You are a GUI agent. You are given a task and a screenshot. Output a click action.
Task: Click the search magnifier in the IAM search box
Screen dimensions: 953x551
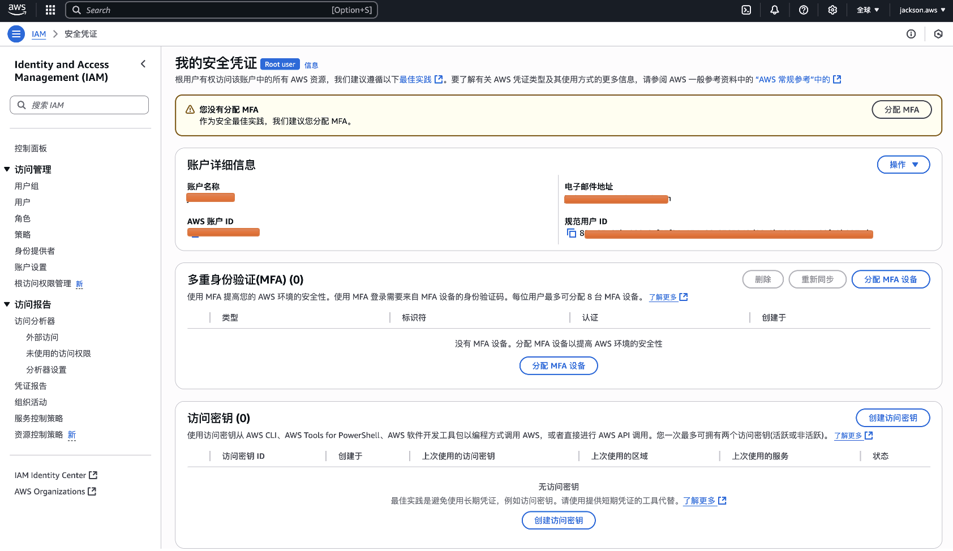[22, 105]
